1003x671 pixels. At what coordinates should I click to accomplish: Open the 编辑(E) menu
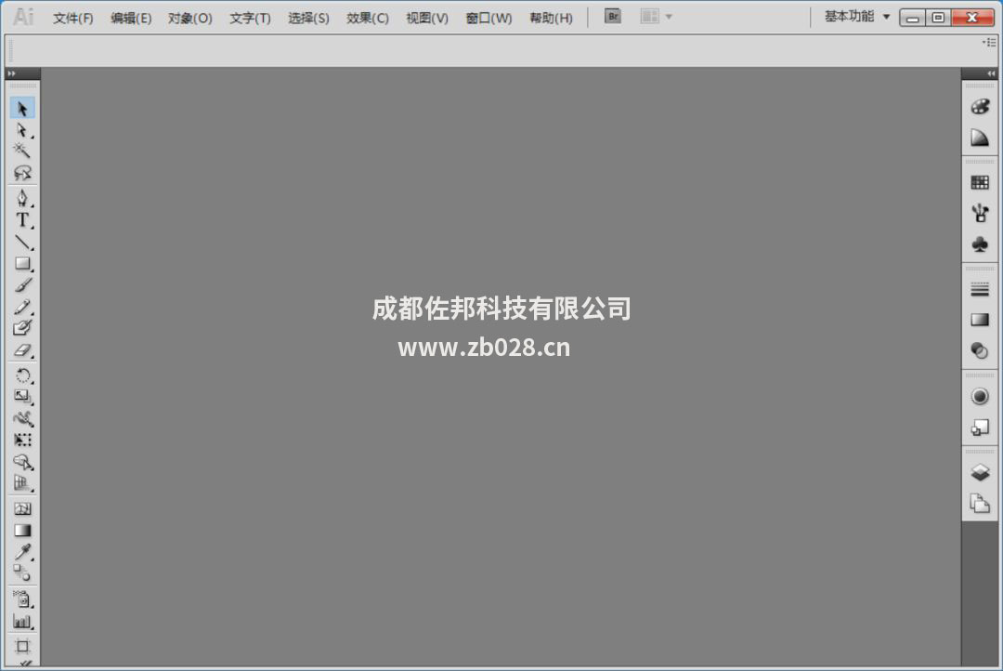pos(131,18)
